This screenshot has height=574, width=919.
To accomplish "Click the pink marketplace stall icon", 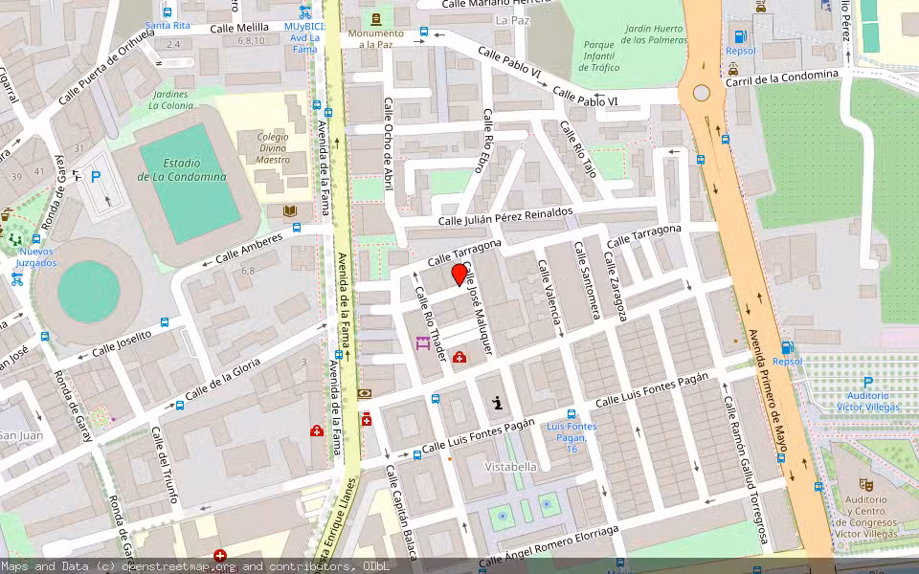I will pos(422,342).
